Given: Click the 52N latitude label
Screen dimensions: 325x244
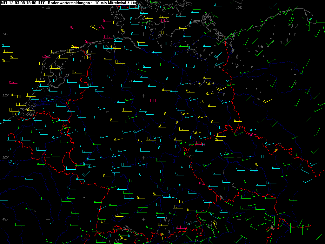Looking at the screenshot, I should [5, 96].
